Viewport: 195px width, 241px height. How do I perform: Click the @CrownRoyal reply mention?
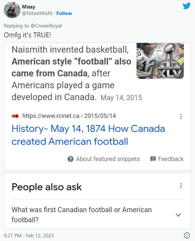[x=46, y=26]
